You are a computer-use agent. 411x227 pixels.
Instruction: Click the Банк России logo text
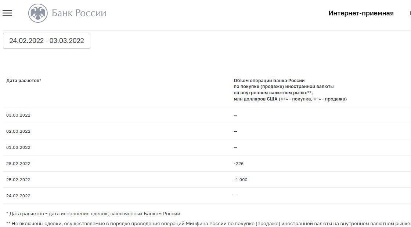point(79,13)
